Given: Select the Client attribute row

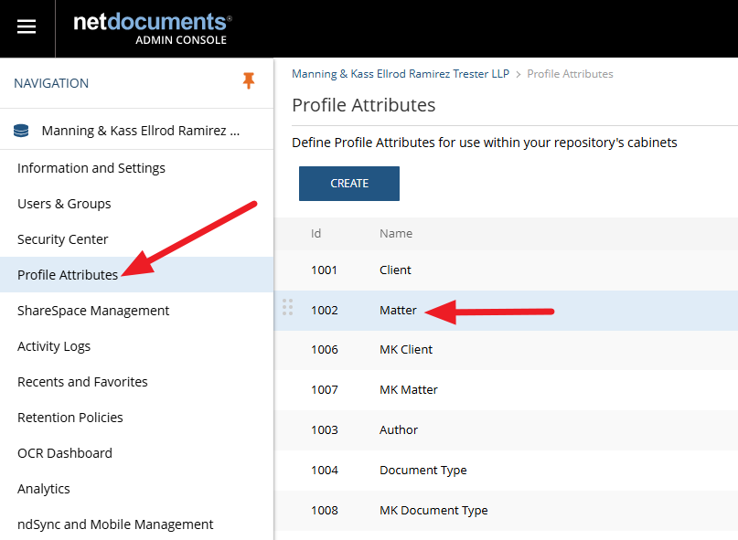Looking at the screenshot, I should coord(506,270).
